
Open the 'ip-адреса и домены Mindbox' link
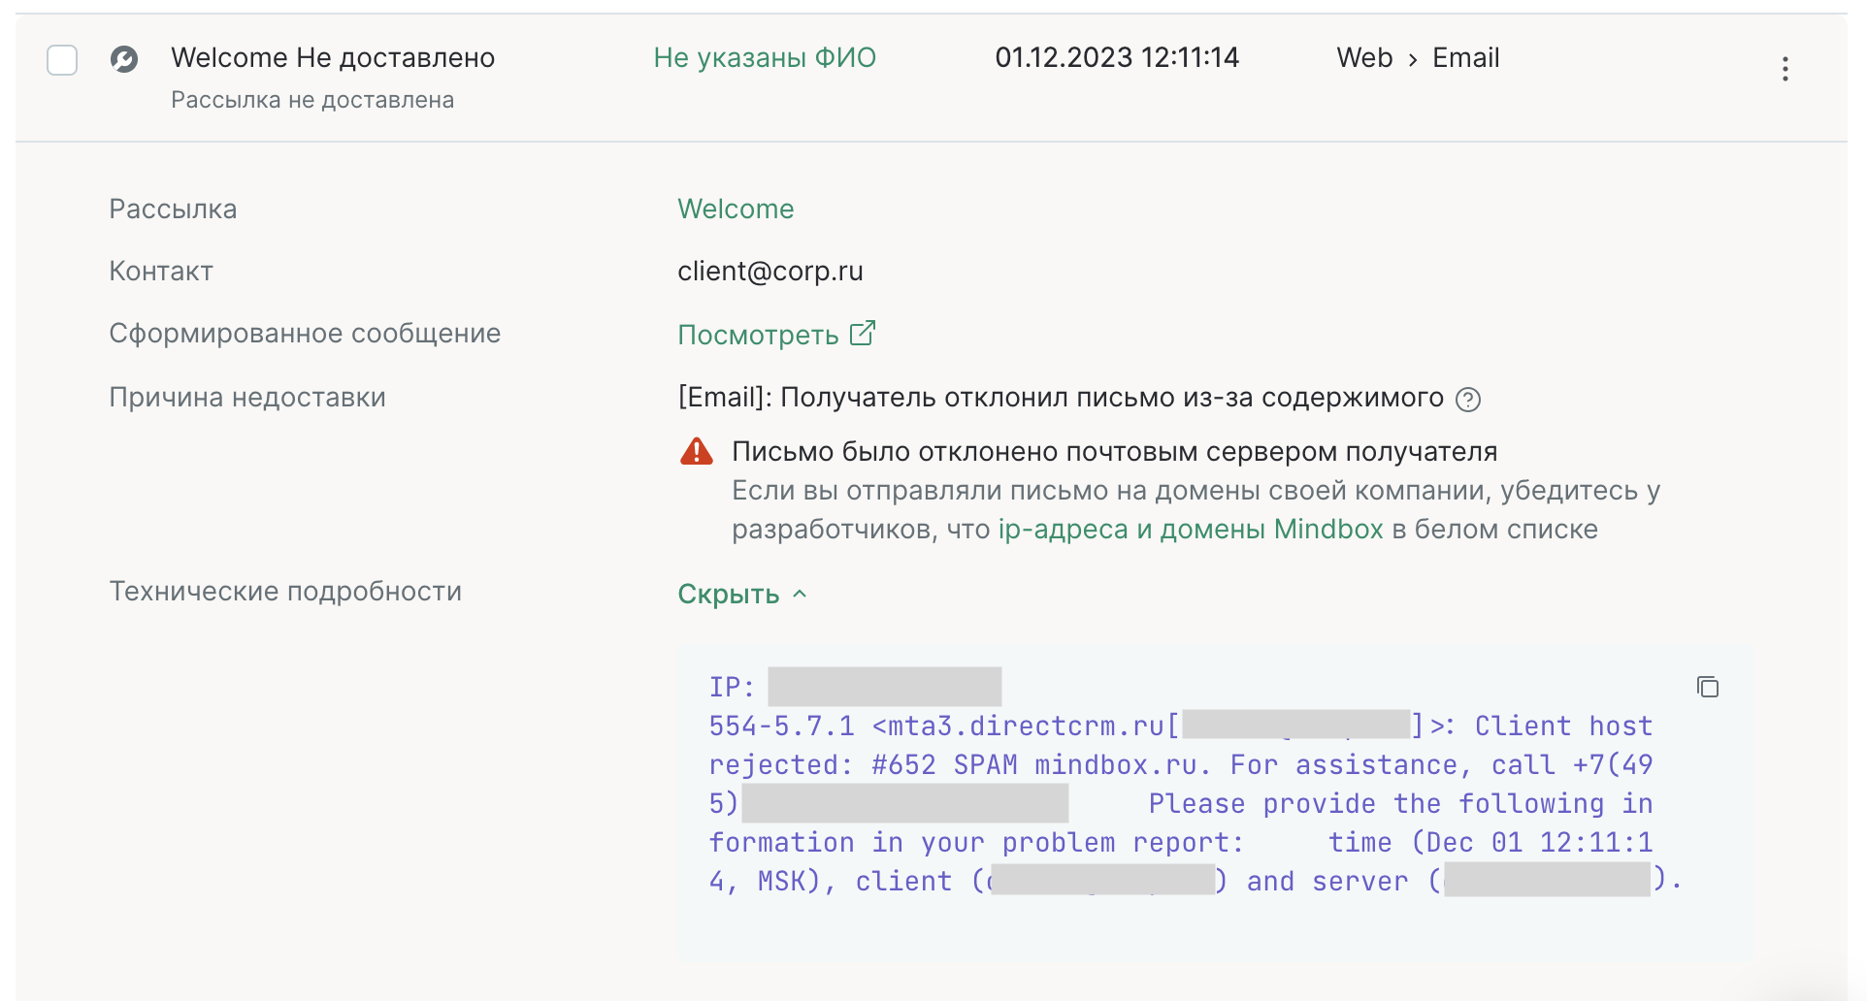click(1191, 530)
